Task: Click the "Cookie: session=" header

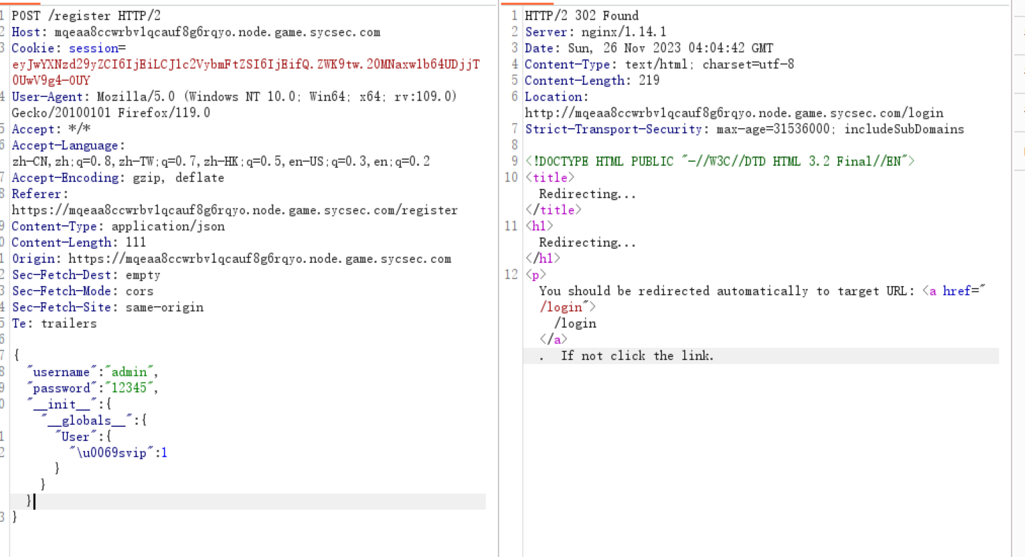Action: [68, 48]
